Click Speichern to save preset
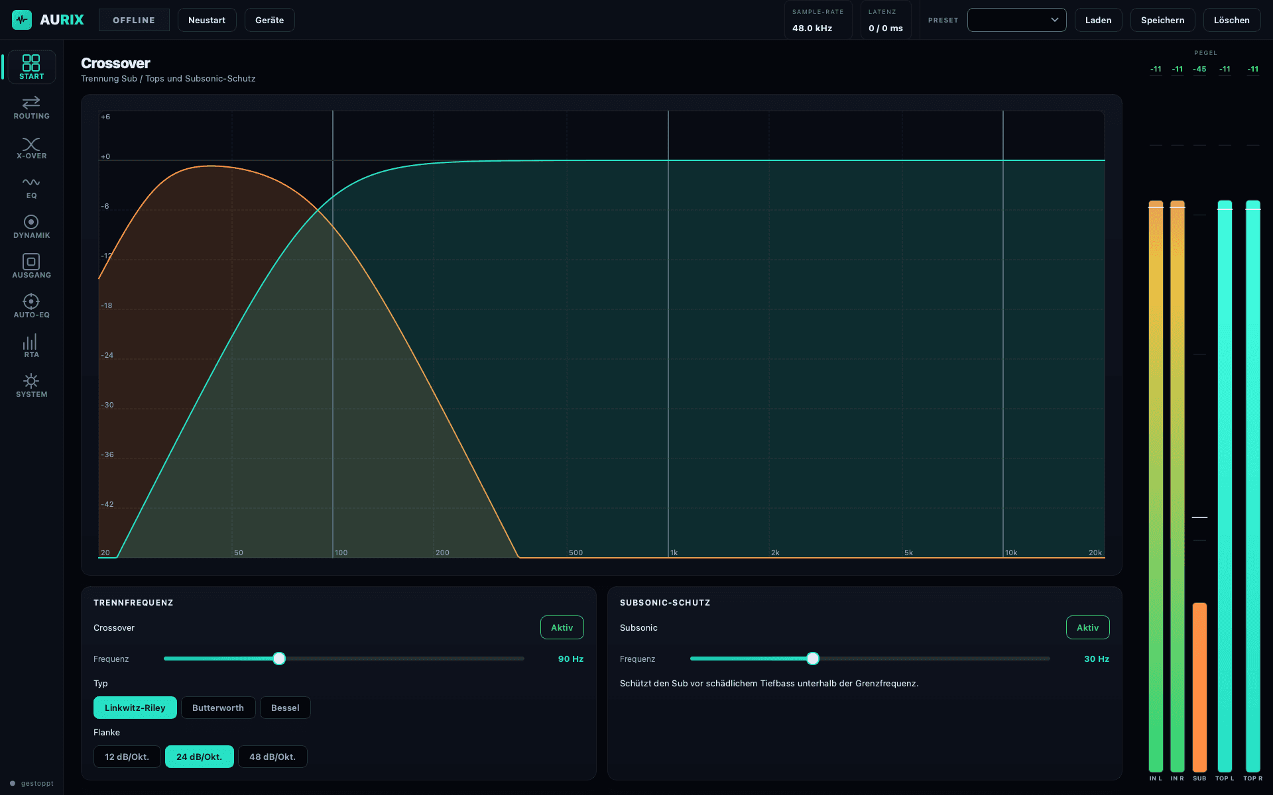The width and height of the screenshot is (1273, 795). (1162, 20)
